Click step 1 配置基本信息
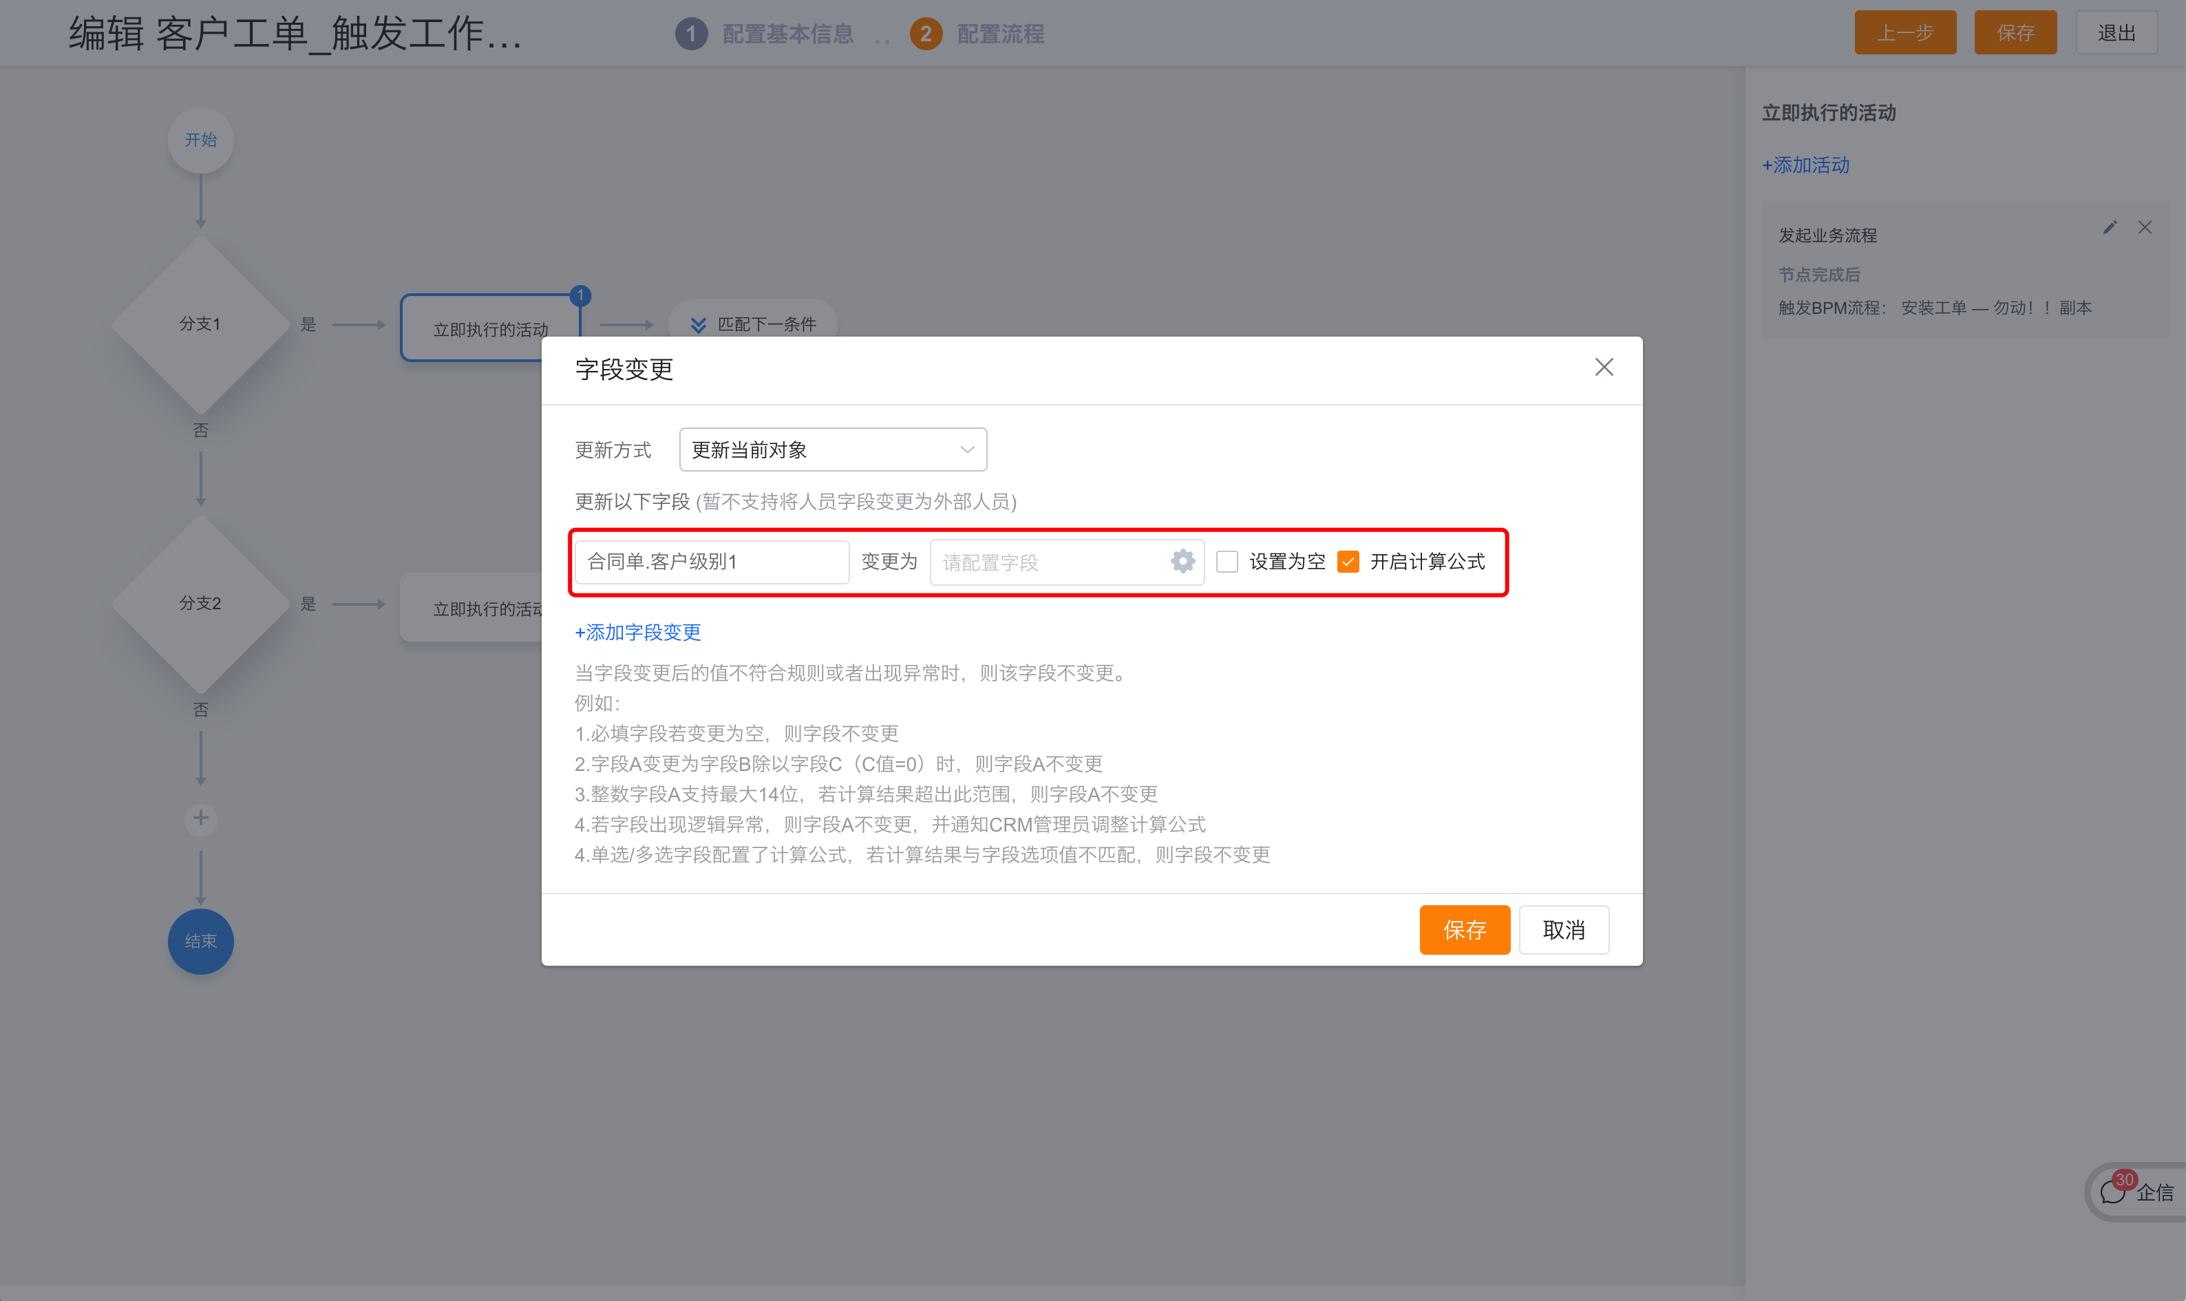Image resolution: width=2186 pixels, height=1301 pixels. tap(764, 34)
